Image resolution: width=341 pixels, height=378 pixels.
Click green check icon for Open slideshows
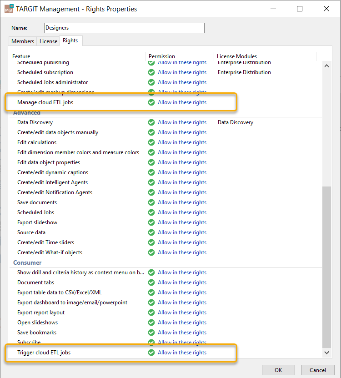pyautogui.click(x=151, y=323)
